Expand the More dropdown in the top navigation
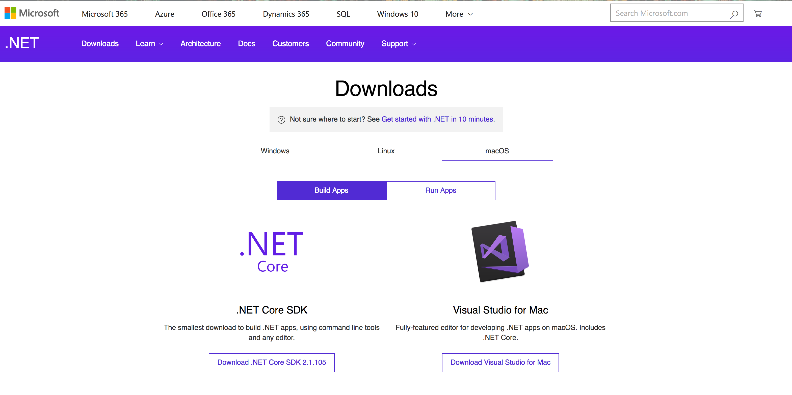The height and width of the screenshot is (395, 792). tap(459, 14)
